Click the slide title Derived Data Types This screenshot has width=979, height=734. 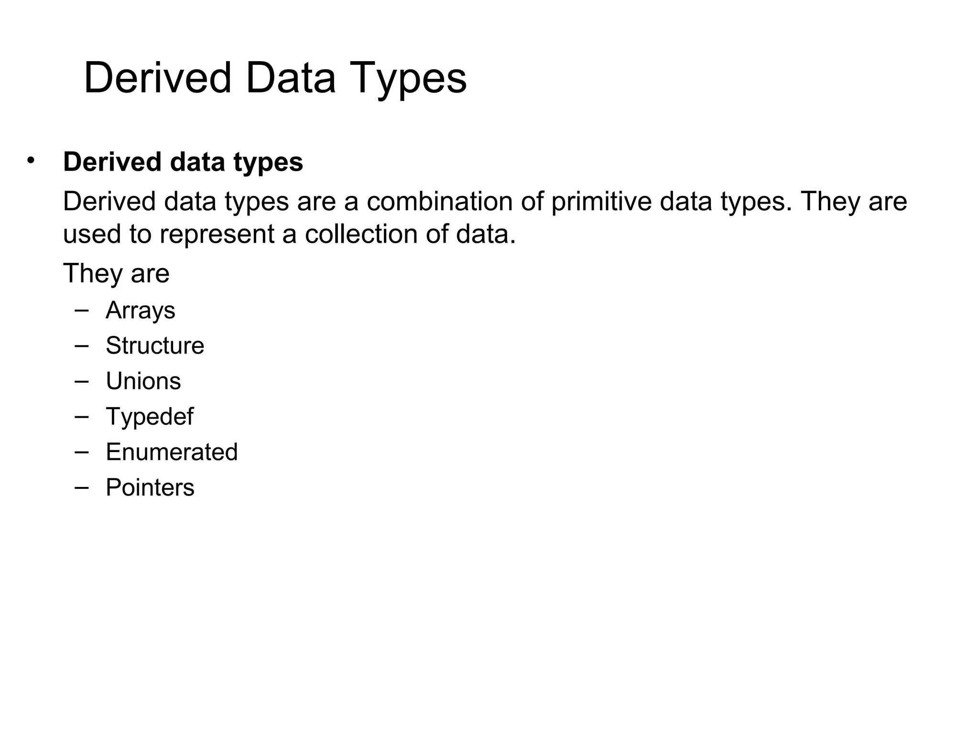tap(275, 78)
